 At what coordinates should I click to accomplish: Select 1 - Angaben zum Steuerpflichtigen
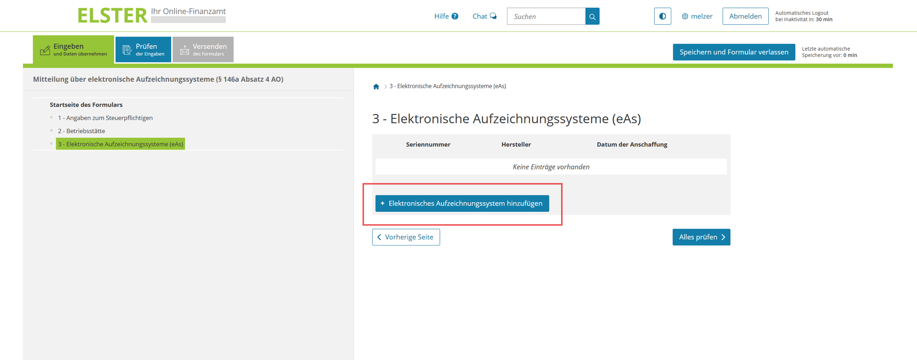(x=105, y=118)
